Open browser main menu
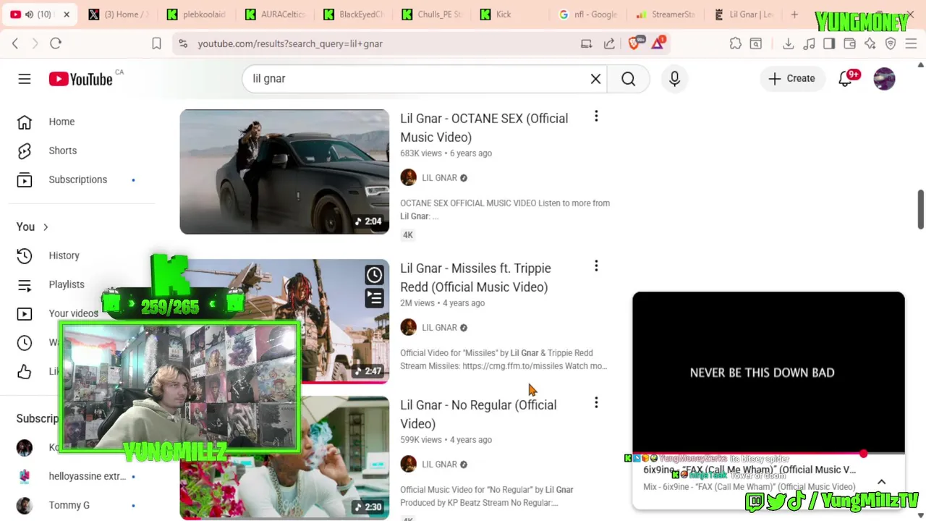The width and height of the screenshot is (926, 521). (911, 43)
